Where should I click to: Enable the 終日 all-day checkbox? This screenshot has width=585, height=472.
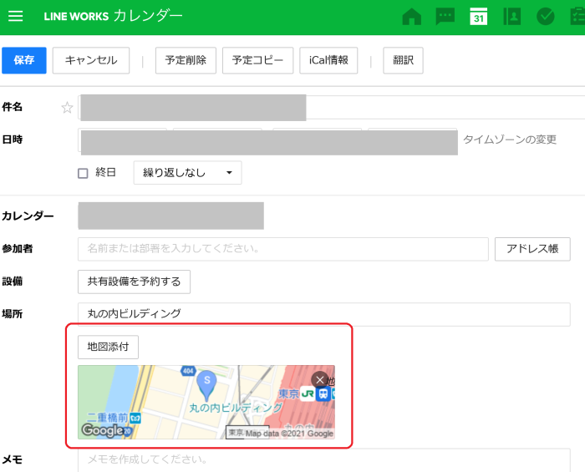[83, 173]
